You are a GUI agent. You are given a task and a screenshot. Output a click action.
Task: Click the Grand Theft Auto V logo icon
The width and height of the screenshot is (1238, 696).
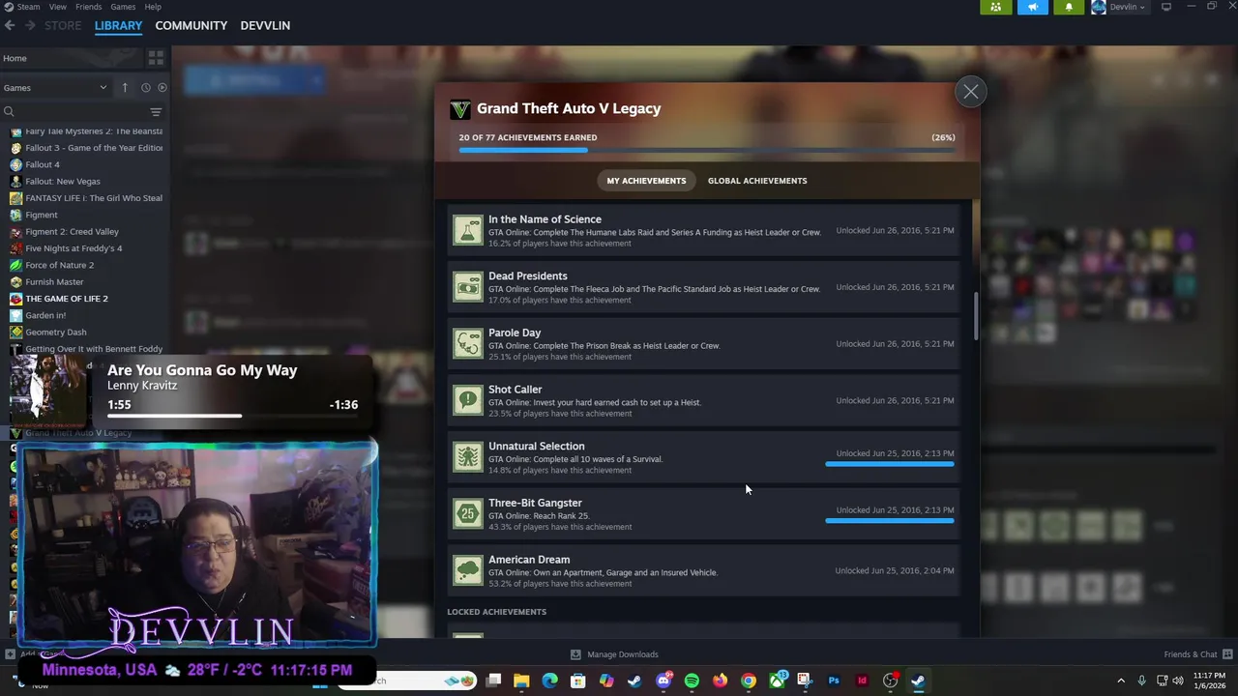[460, 109]
